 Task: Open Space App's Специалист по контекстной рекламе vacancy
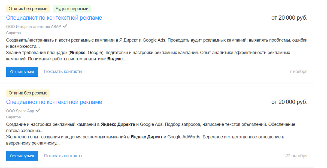(54, 102)
